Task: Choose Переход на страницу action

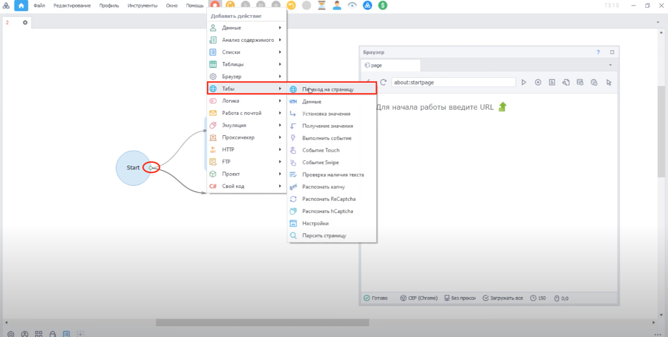Action: pos(332,89)
